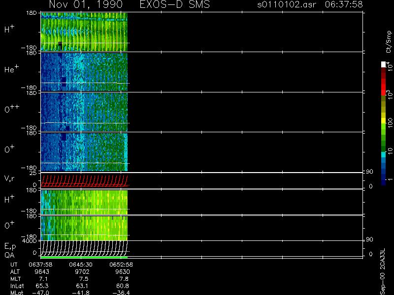Click the 'QA' row label

click(9, 255)
